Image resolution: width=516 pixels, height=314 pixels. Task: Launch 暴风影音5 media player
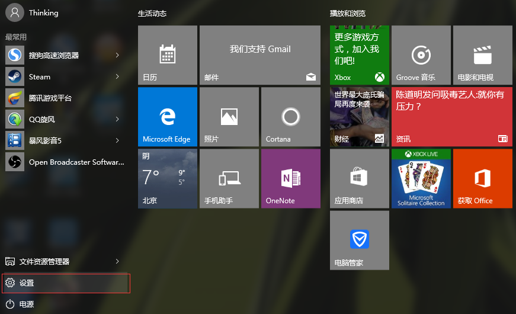65,140
